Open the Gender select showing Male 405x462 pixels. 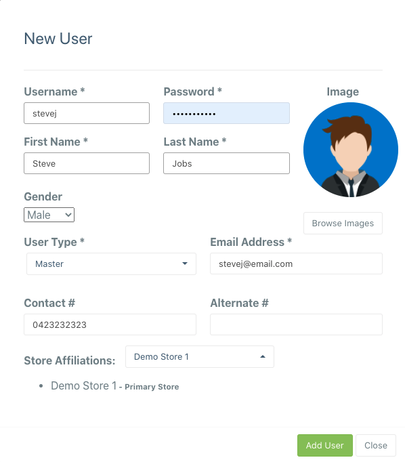[49, 215]
